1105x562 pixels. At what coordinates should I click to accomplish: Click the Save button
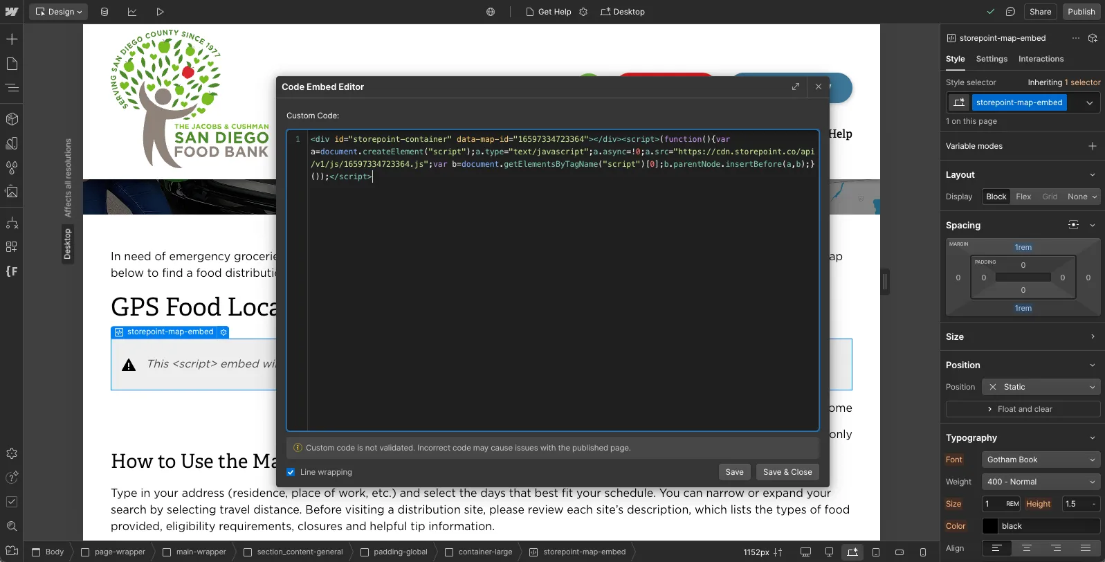click(x=734, y=472)
